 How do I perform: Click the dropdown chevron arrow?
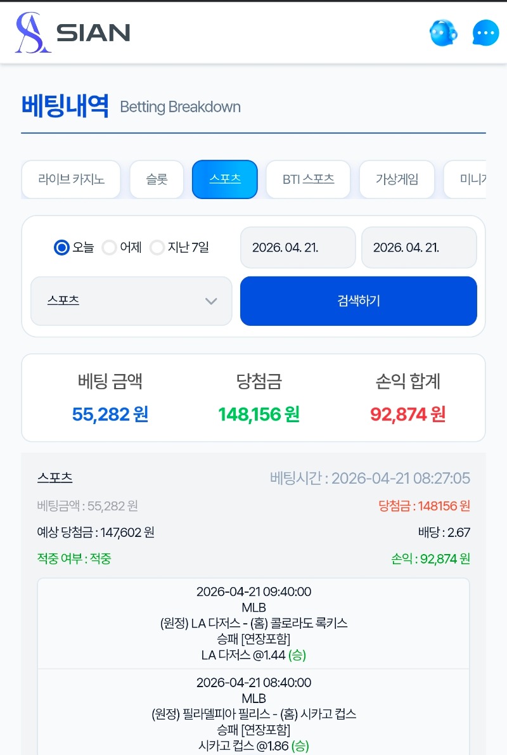(211, 301)
